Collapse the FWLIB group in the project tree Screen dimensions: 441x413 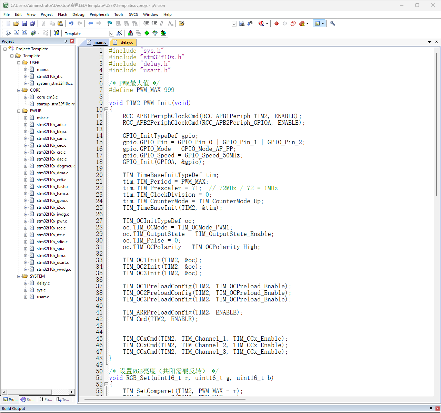(x=19, y=111)
